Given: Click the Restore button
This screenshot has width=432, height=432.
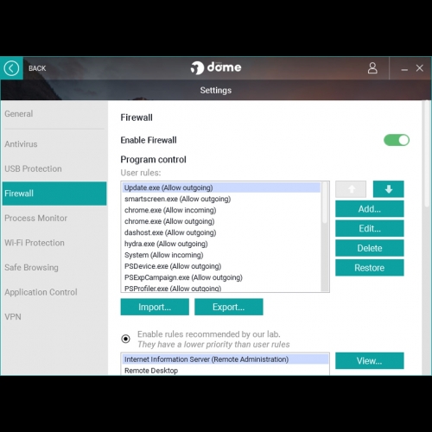Looking at the screenshot, I should (370, 268).
